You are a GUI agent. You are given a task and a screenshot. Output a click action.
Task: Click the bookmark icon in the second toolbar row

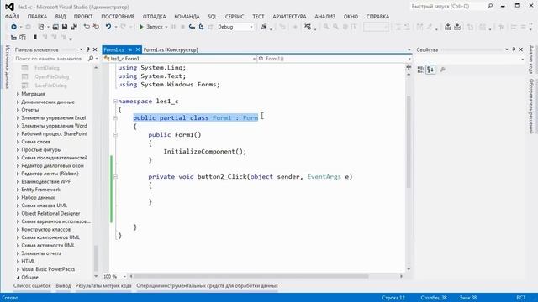[x=35, y=37]
